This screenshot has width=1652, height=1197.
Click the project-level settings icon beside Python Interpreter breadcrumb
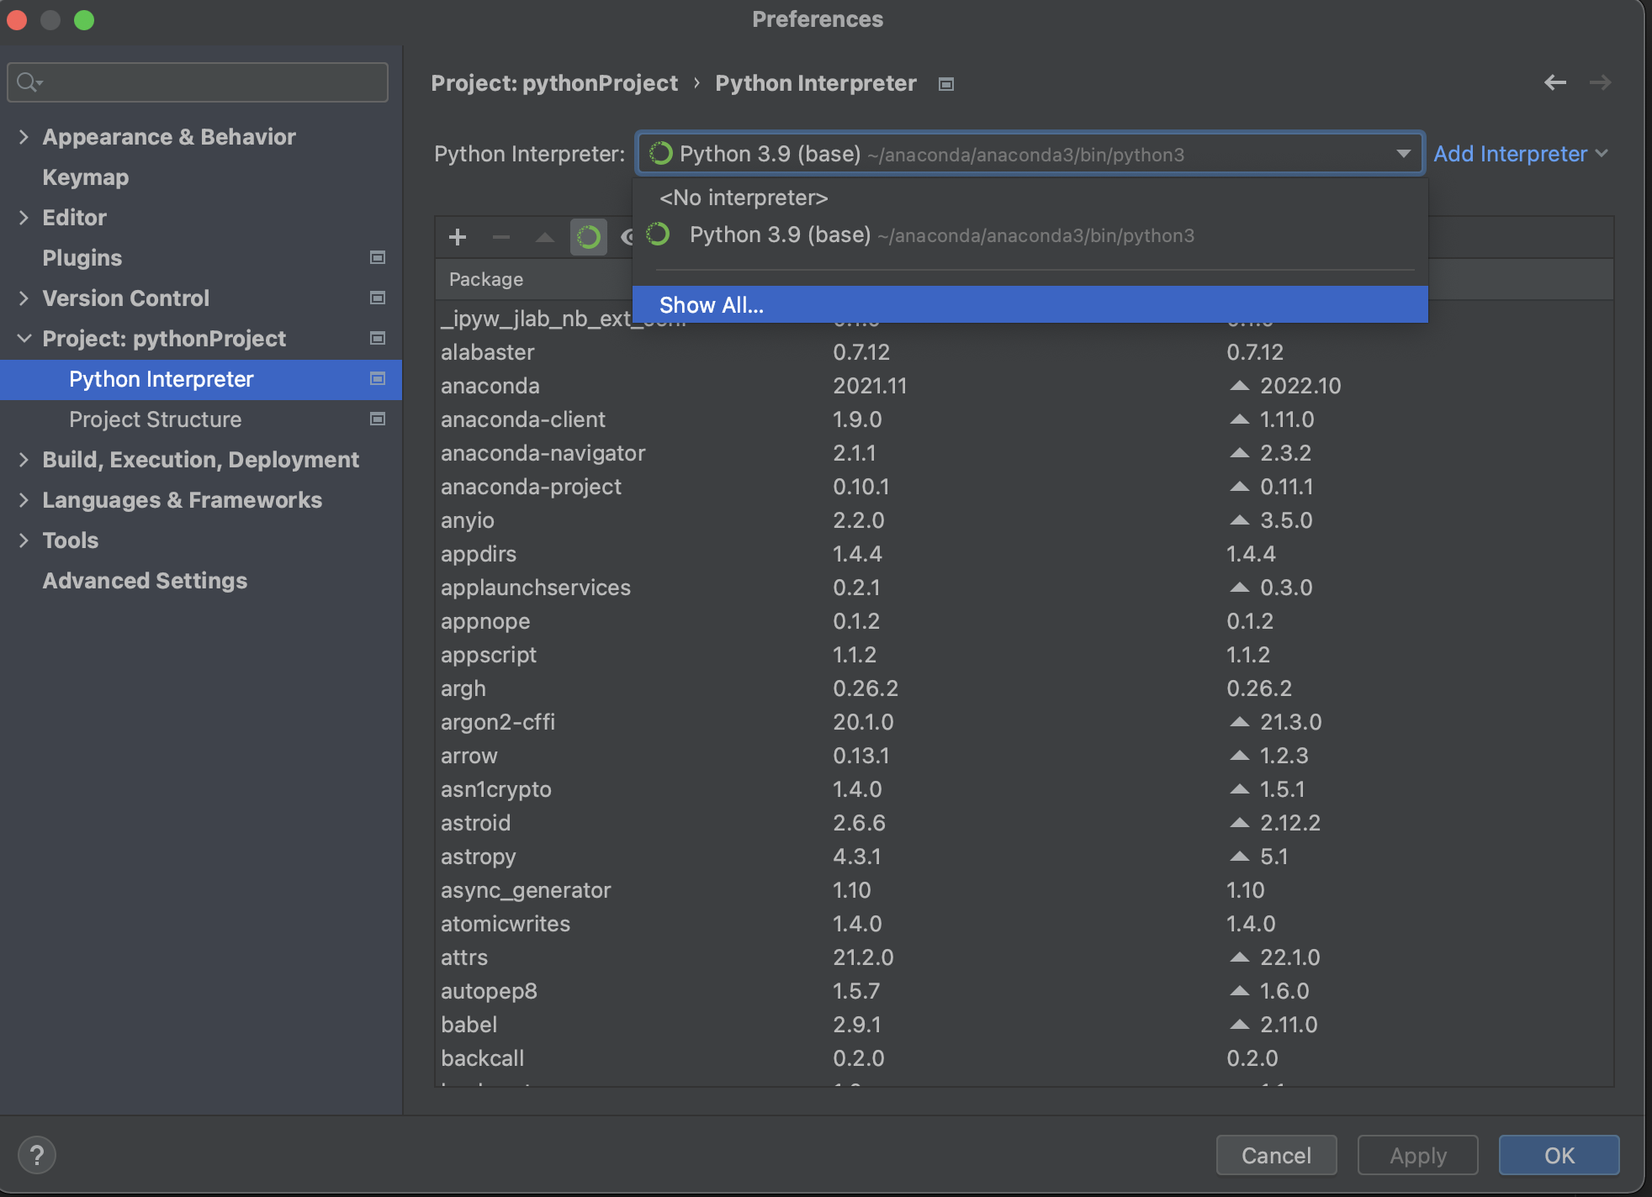pyautogui.click(x=946, y=84)
